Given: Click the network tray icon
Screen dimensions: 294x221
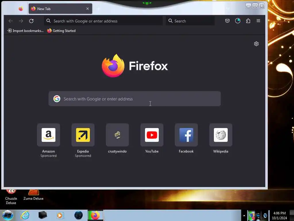Looking at the screenshot, I should (x=258, y=216).
